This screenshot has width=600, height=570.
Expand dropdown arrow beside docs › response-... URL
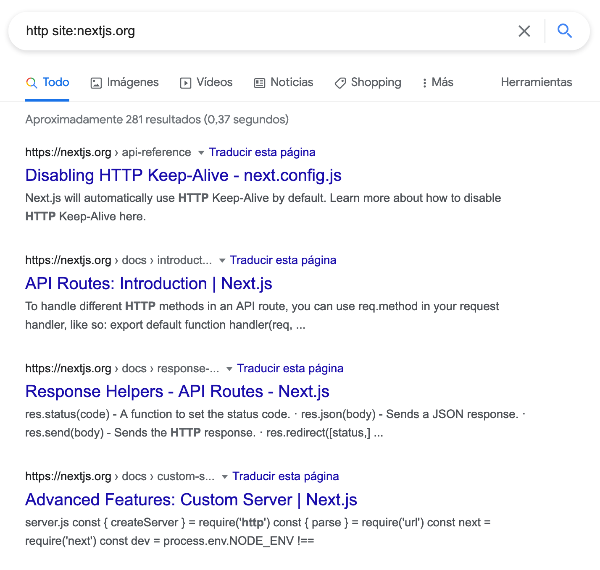[229, 369]
